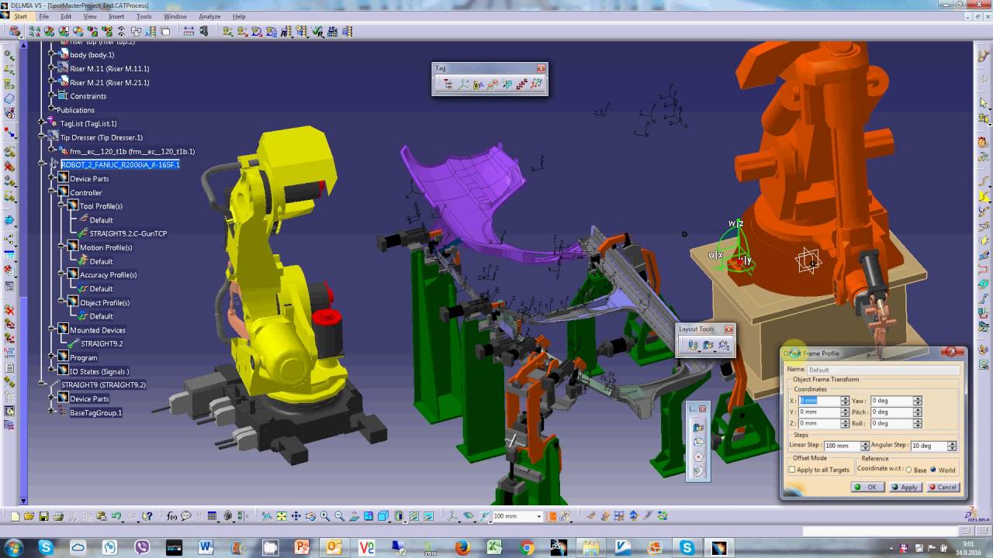Click Cancel in Object Frame Profile dialog
Screen dimensions: 993x558
[942, 487]
